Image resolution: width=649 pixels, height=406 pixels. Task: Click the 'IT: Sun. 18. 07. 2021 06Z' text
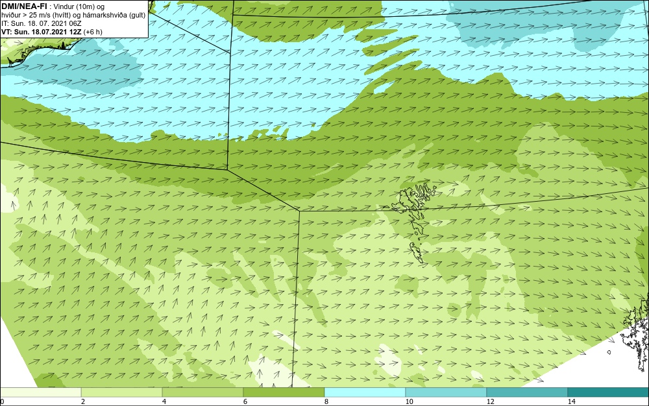(x=42, y=23)
